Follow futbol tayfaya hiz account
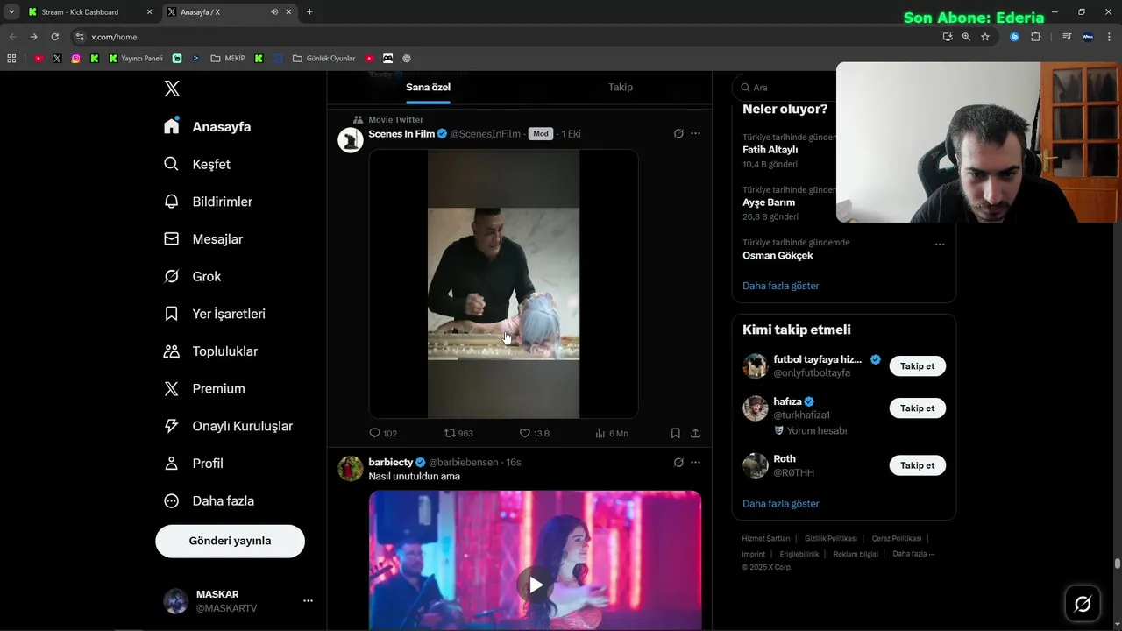Viewport: 1122px width, 631px height. (917, 366)
